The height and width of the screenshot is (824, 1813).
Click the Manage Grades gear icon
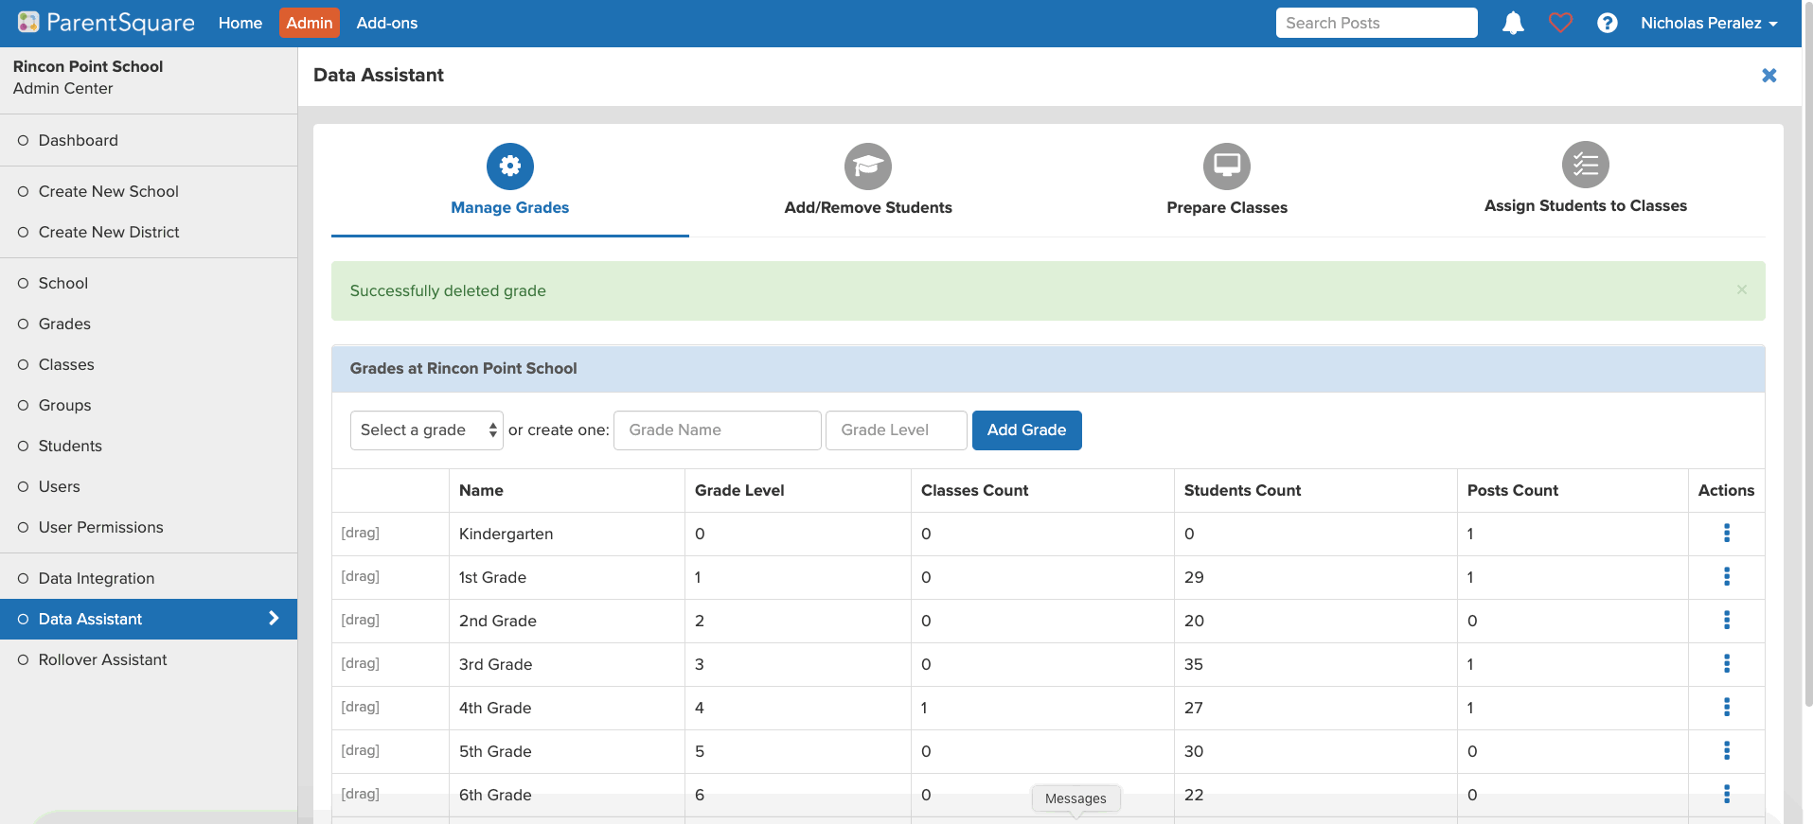coord(510,167)
